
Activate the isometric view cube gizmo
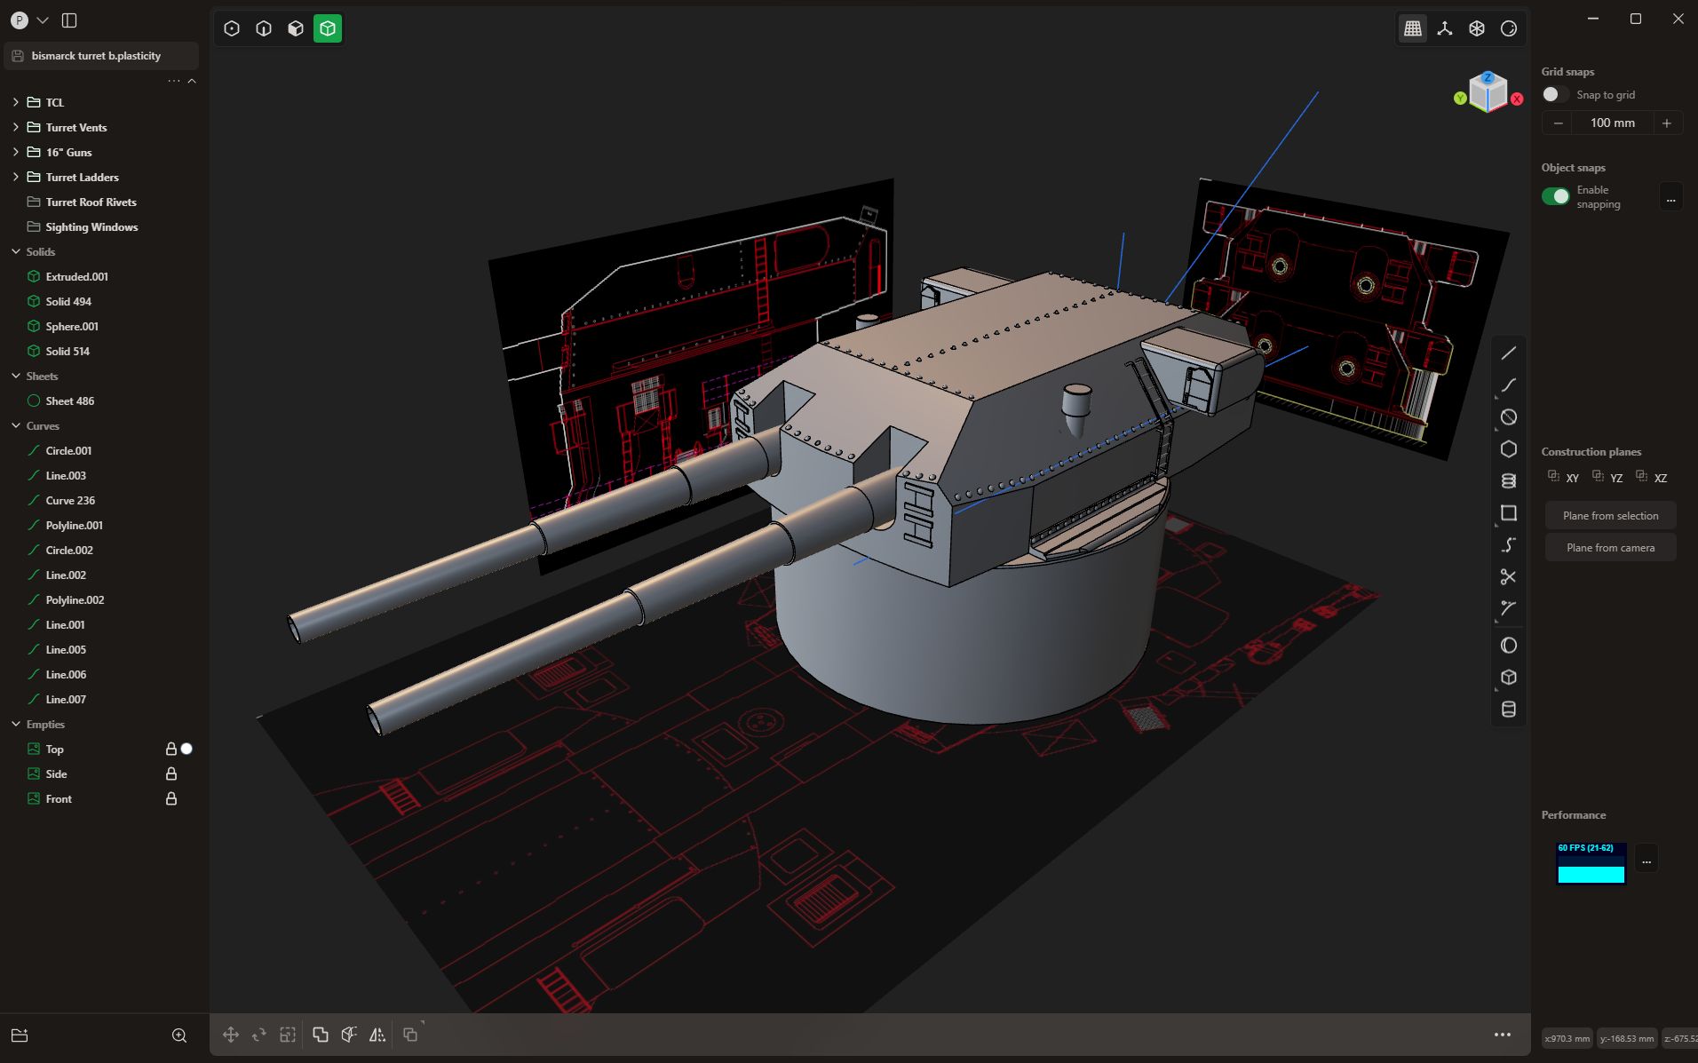pyautogui.click(x=1488, y=91)
